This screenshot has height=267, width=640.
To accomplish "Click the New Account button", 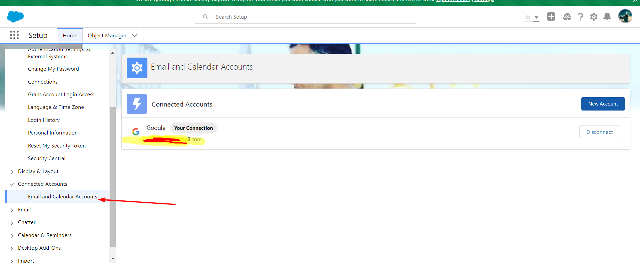I will (x=603, y=104).
